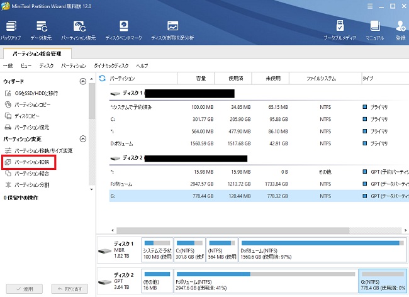Image resolution: width=409 pixels, height=297 pixels.
Task: Open パーティション復元 in the top toolbar
Action: (x=79, y=30)
